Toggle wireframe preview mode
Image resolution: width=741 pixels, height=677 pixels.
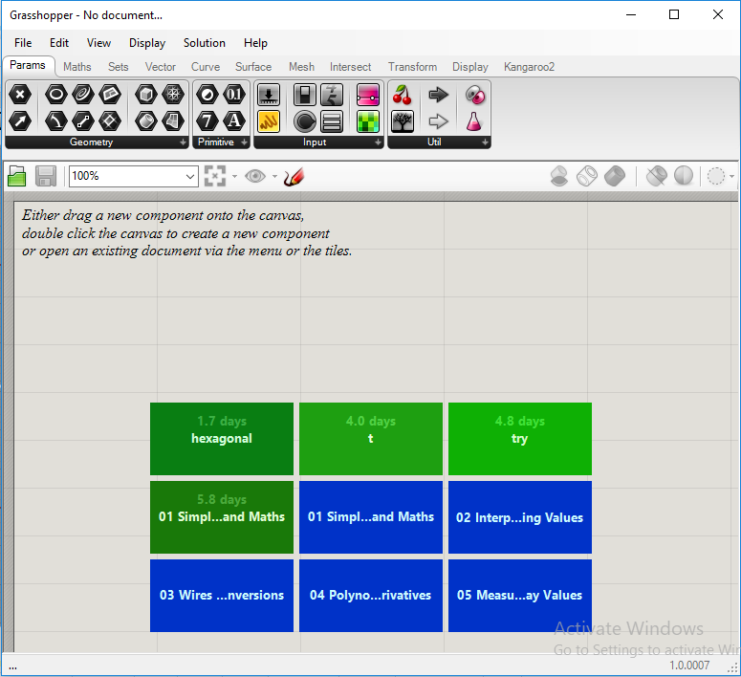click(x=587, y=176)
